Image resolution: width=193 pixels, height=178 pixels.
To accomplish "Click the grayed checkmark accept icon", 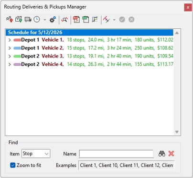I will [x=122, y=20].
